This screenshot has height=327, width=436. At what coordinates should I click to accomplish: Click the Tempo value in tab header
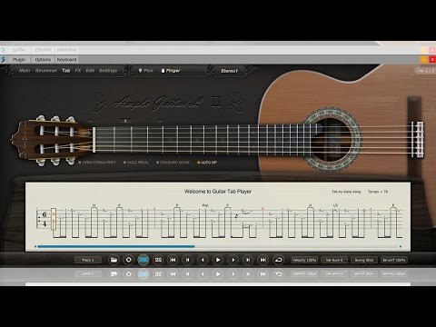[378, 192]
